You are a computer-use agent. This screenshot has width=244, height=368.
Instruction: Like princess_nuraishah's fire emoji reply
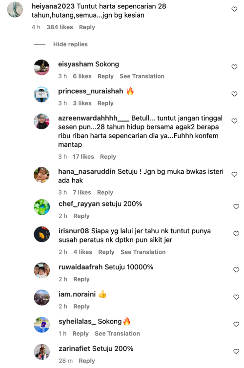pyautogui.click(x=234, y=94)
